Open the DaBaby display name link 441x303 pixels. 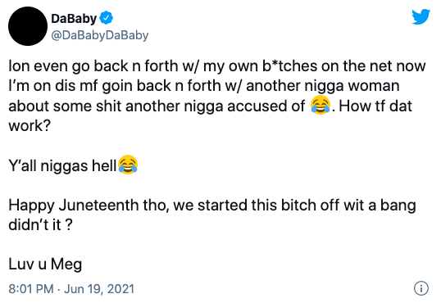click(74, 19)
